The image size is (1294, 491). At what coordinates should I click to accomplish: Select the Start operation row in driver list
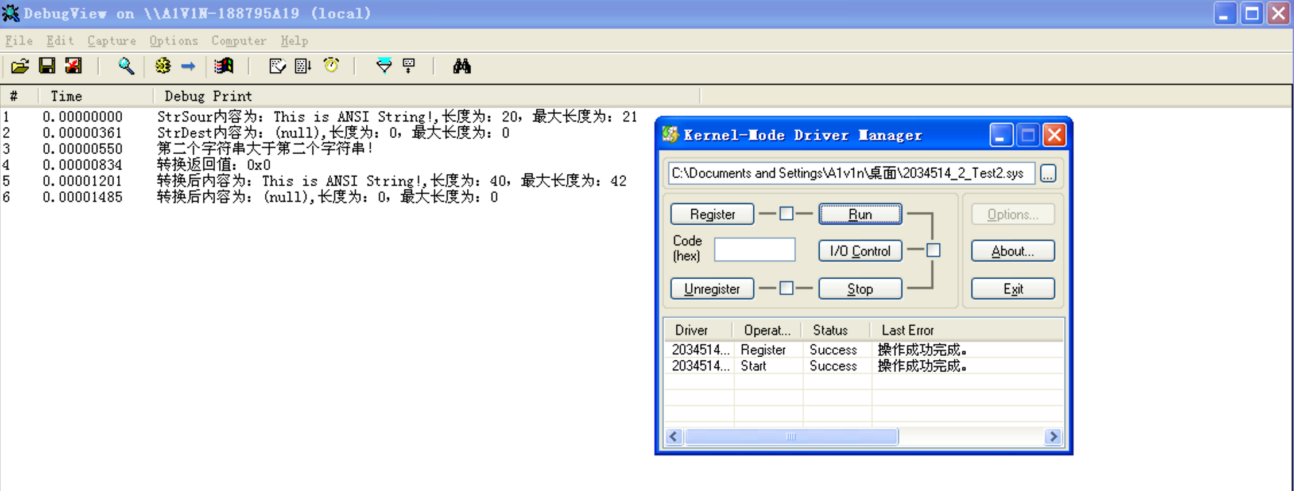pyautogui.click(x=864, y=365)
